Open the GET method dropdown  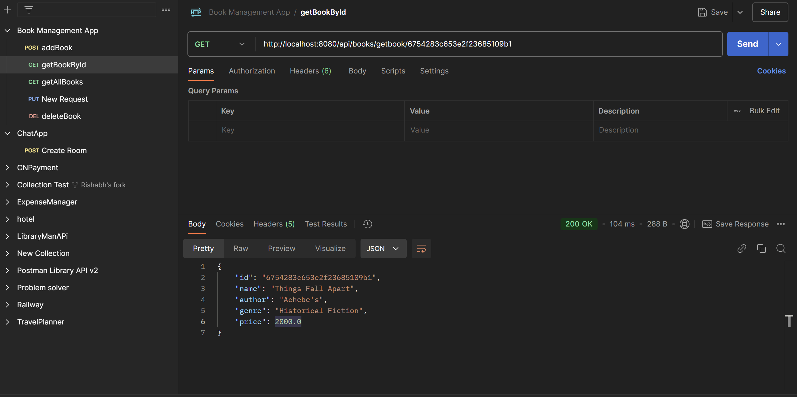coord(220,44)
